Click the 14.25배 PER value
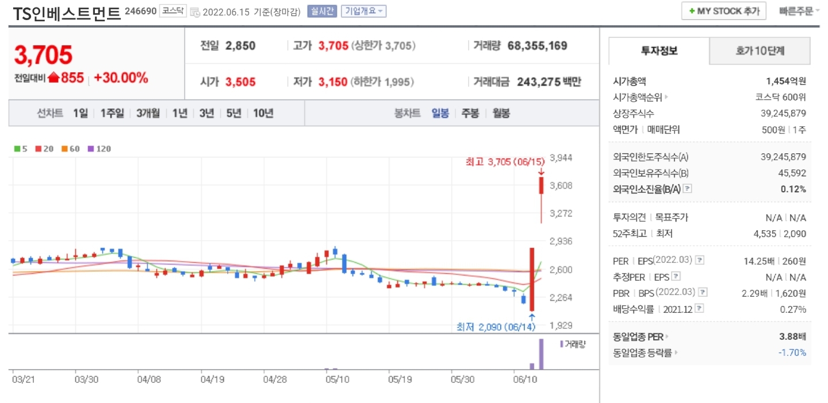This screenshot has width=828, height=403. pos(758,261)
